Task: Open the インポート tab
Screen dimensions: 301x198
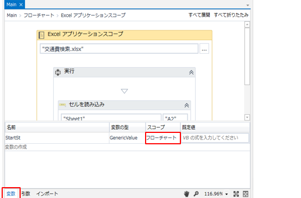Action: (47, 194)
